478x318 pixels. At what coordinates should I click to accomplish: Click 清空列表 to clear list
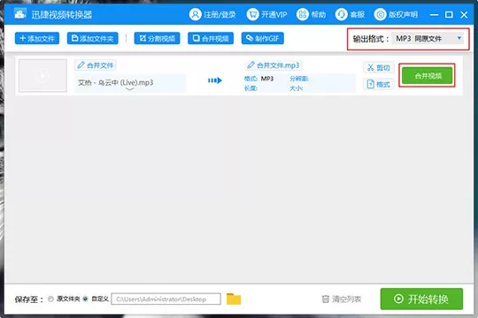coord(342,299)
